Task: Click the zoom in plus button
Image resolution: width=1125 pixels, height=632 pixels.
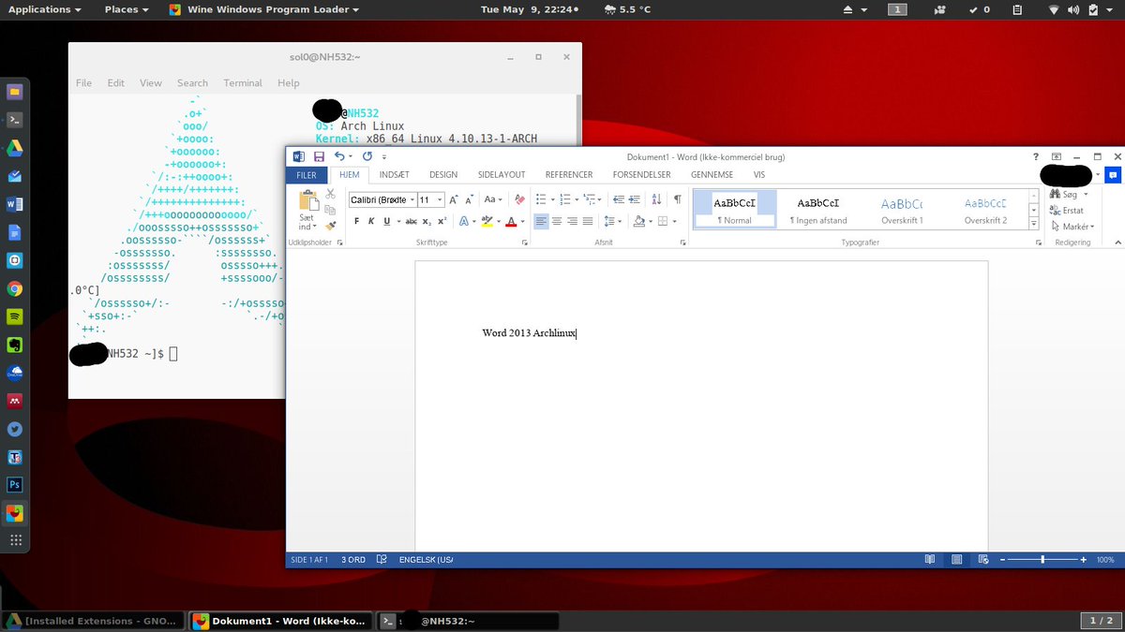Action: (x=1084, y=560)
